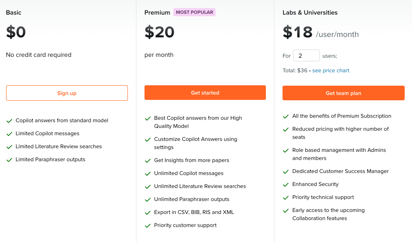Click Get Insights from more papers text
412x242 pixels.
click(192, 160)
